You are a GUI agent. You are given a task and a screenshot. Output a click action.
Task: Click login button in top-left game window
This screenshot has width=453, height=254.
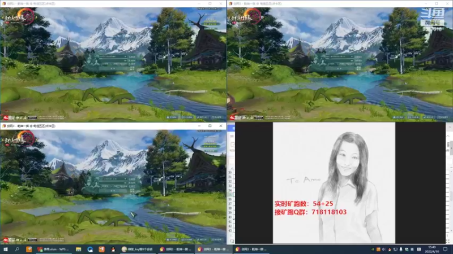pos(113,68)
